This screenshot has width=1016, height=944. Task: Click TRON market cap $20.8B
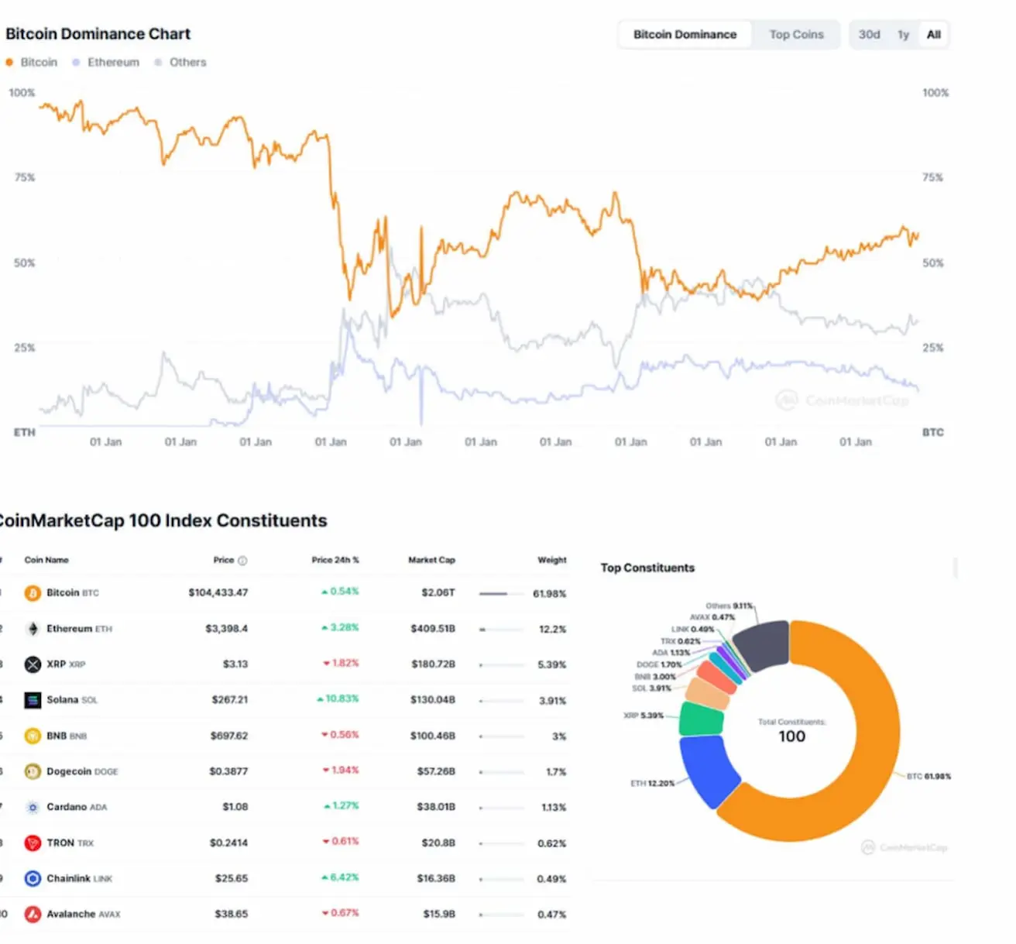click(438, 843)
